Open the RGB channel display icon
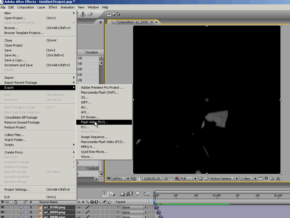Screen dimensions: 290x218 click(x=177, y=178)
